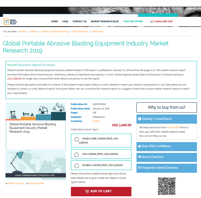Click the Fortune 500 link
This screenshot has height=198, width=201.
173,128
